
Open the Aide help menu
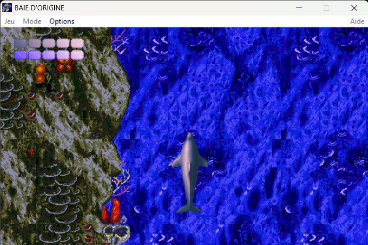tap(357, 21)
